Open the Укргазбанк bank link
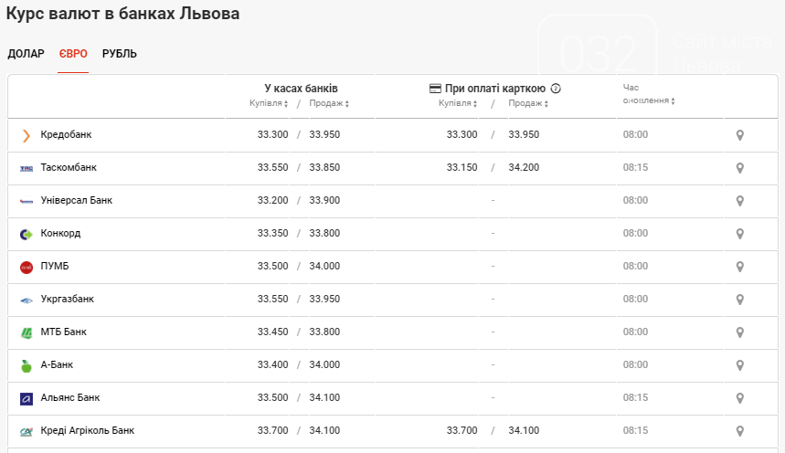The image size is (785, 453). coord(67,299)
